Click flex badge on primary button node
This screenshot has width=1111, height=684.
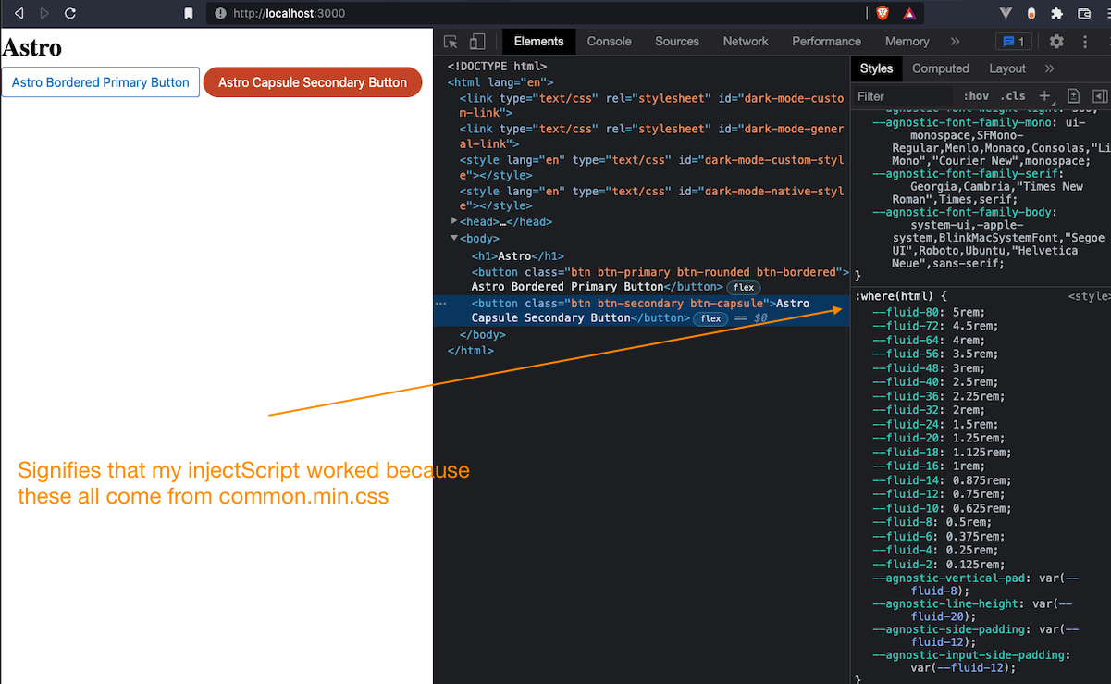tap(743, 287)
